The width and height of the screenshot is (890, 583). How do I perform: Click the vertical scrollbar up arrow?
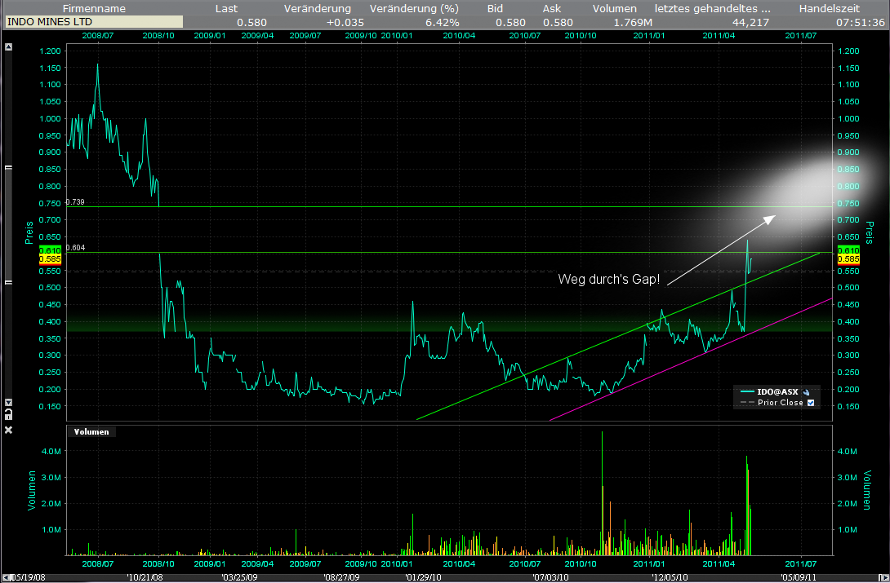(x=8, y=47)
